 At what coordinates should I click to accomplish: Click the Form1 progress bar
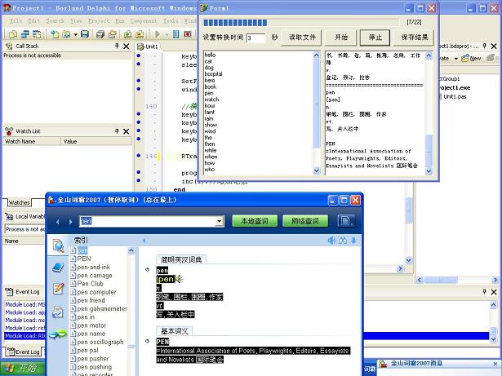(301, 22)
